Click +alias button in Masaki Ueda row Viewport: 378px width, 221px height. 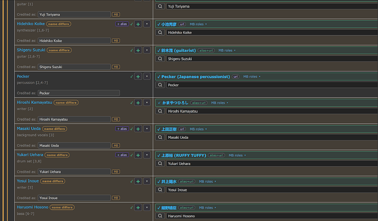122,129
